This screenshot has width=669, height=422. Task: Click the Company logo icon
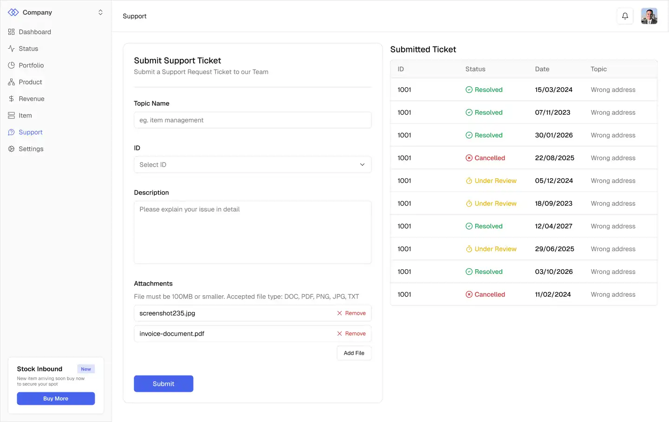point(13,13)
